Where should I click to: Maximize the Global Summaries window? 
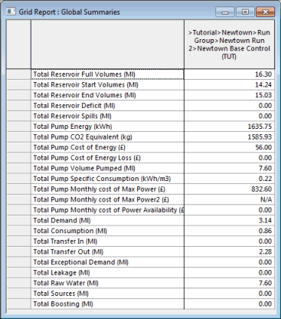(x=245, y=12)
